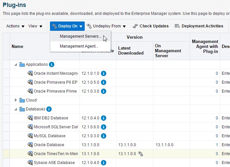Collapse the Databases folder

tap(16, 109)
